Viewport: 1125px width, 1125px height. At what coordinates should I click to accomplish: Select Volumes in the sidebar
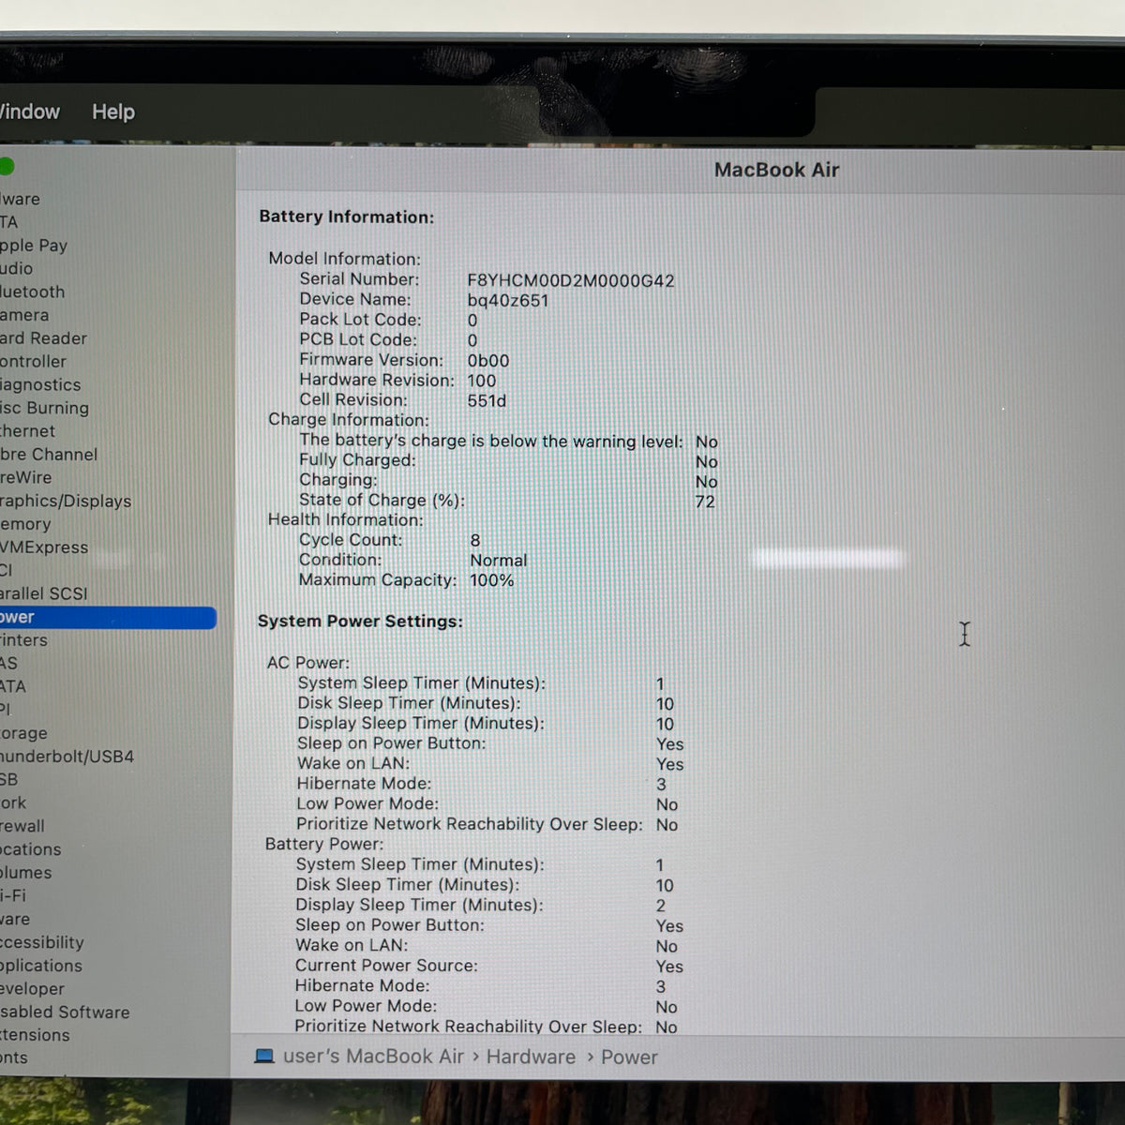pyautogui.click(x=26, y=873)
